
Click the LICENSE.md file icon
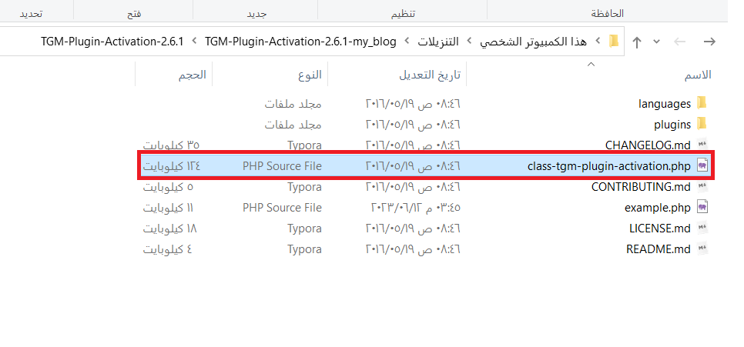(x=702, y=229)
